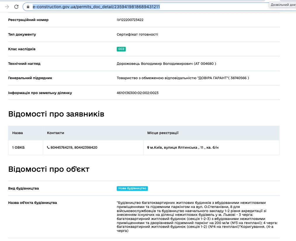Click the Тип документу label
The width and height of the screenshot is (296, 241).
22,34
